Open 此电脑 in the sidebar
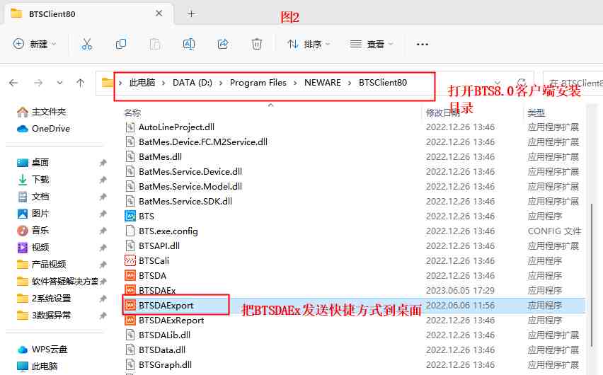603x375 pixels. pos(38,366)
